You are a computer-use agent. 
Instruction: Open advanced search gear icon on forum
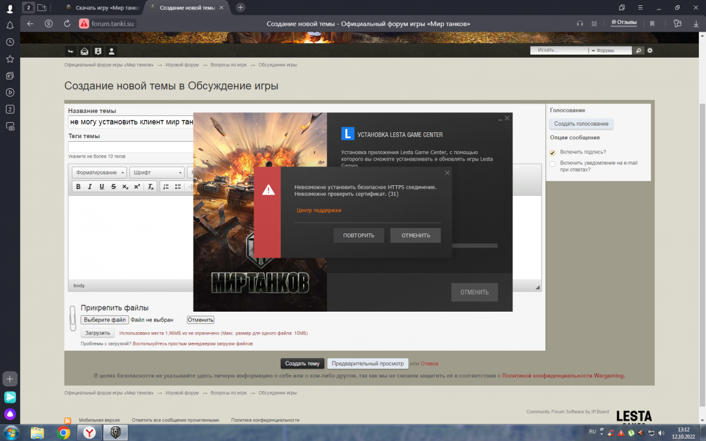pyautogui.click(x=650, y=51)
